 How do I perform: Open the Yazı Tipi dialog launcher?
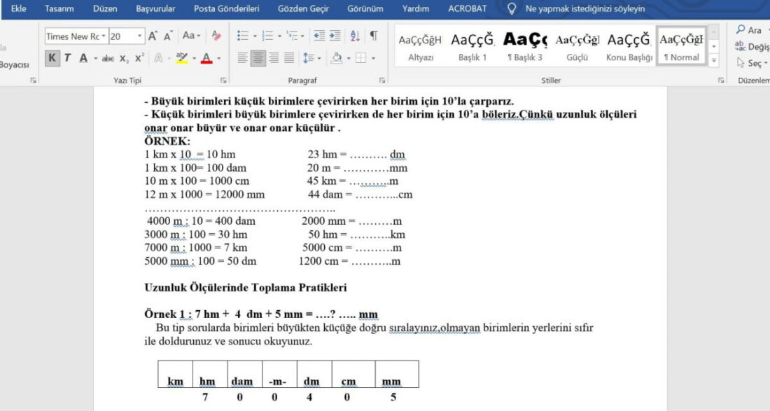point(223,80)
